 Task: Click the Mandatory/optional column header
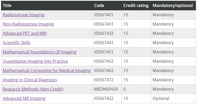tap(173, 5)
